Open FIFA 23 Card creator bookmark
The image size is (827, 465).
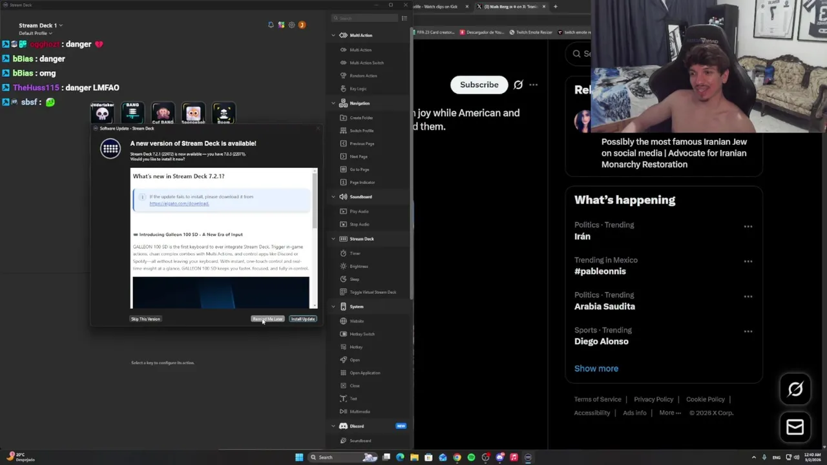434,32
